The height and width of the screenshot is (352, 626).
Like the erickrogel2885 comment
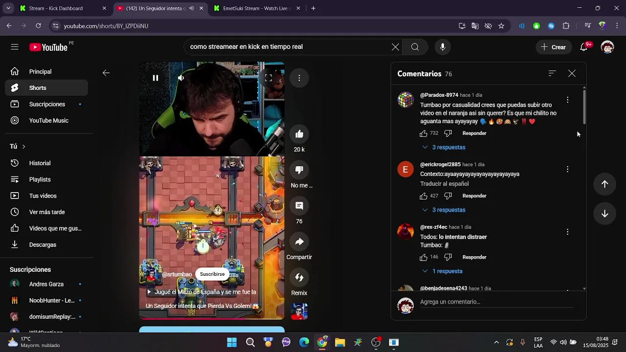tap(424, 196)
